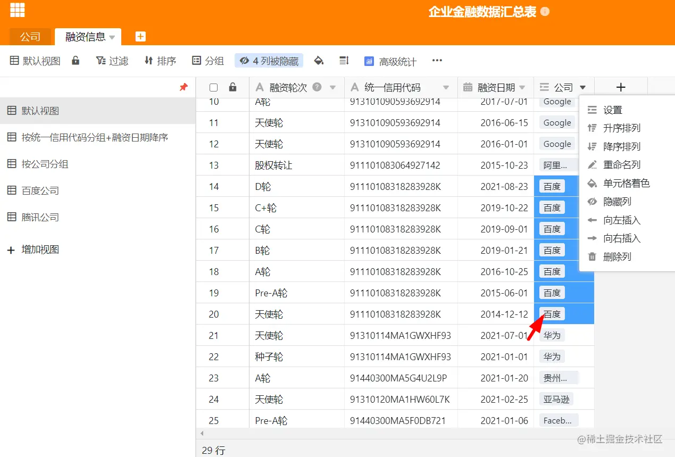
Task: Open the row height toolbar icon
Action: (x=344, y=61)
